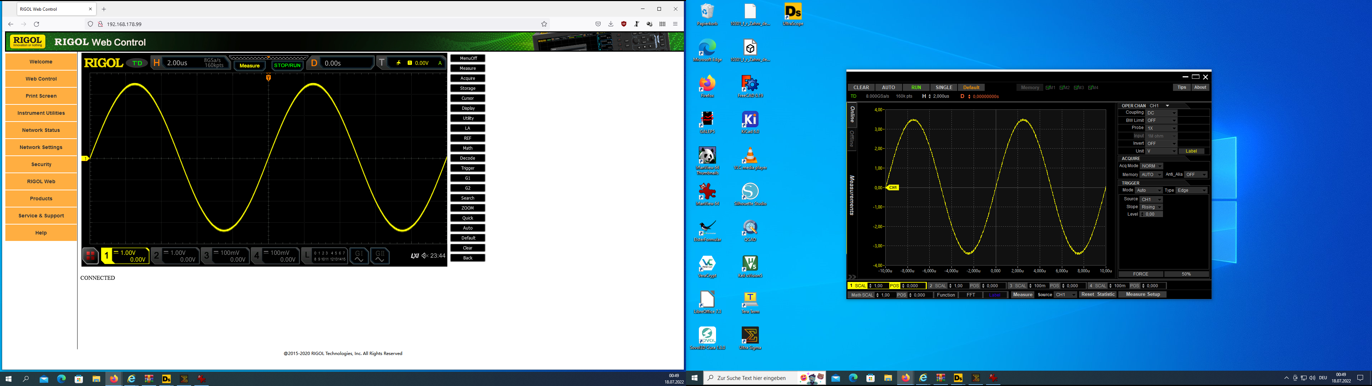1372x386 pixels.
Task: Open Print Screen in Rigol sidebar
Action: point(41,96)
